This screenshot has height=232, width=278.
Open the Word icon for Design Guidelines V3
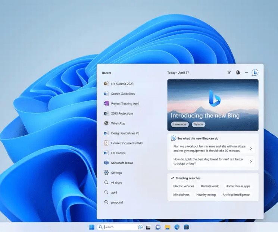point(106,133)
